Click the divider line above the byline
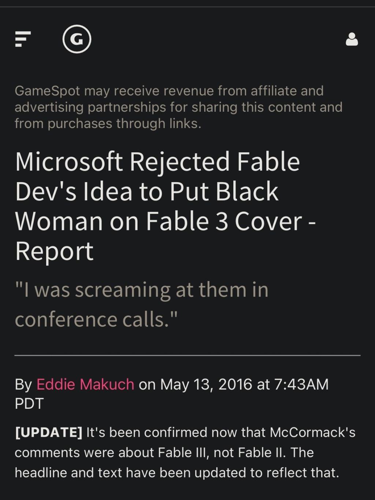 click(x=187, y=355)
